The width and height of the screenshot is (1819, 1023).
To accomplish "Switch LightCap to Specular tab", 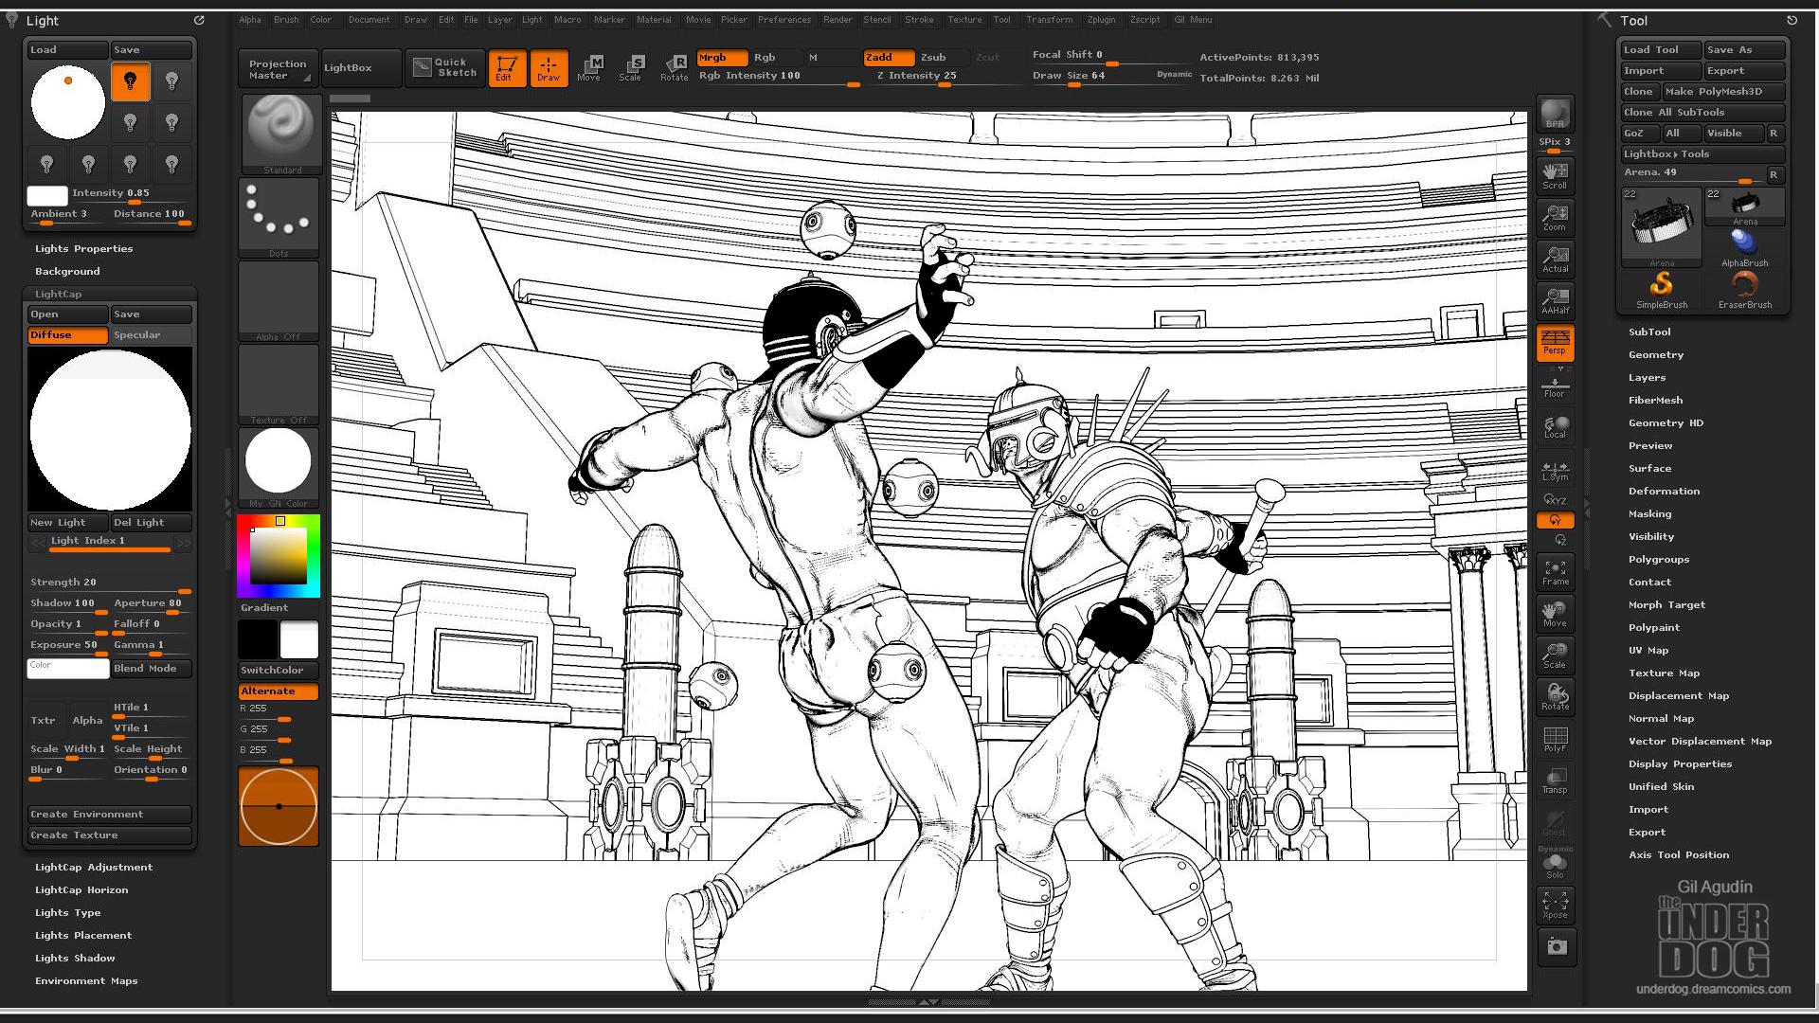I will 151,335.
